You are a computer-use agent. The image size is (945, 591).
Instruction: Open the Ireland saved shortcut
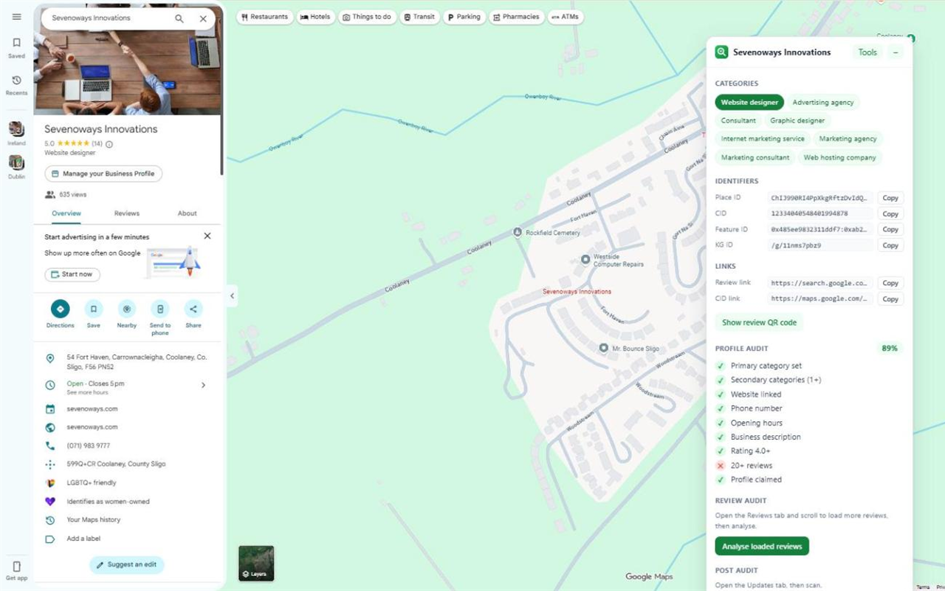tap(16, 133)
